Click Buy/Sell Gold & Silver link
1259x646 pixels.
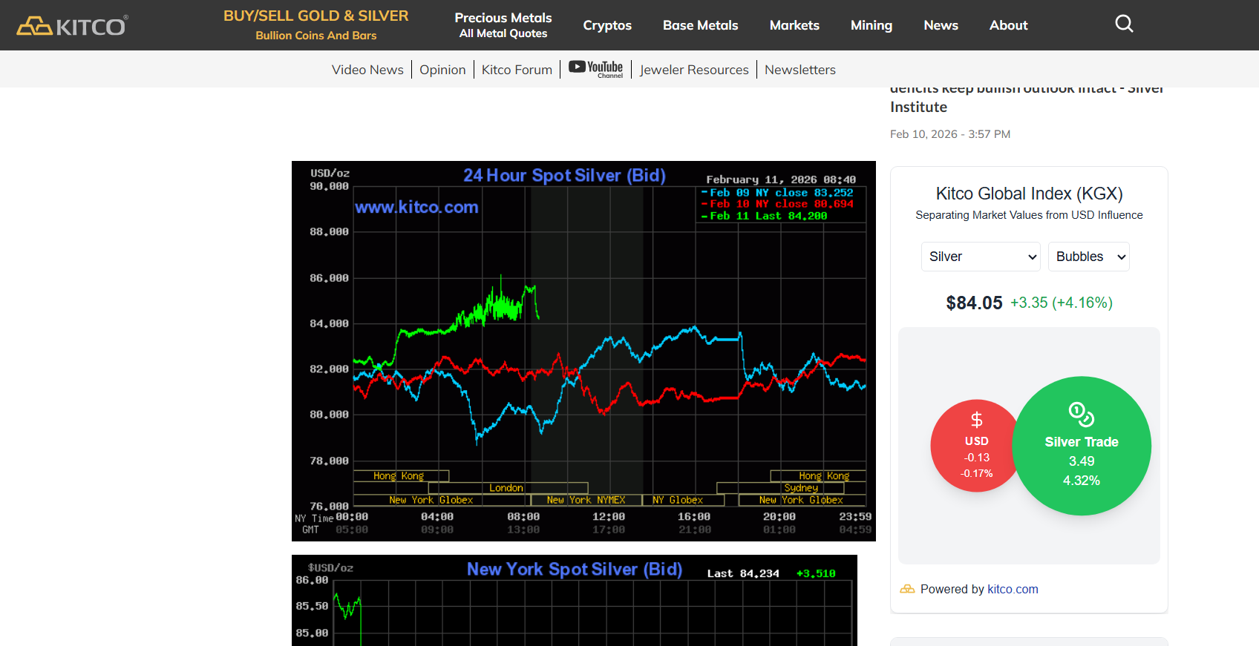pos(316,24)
